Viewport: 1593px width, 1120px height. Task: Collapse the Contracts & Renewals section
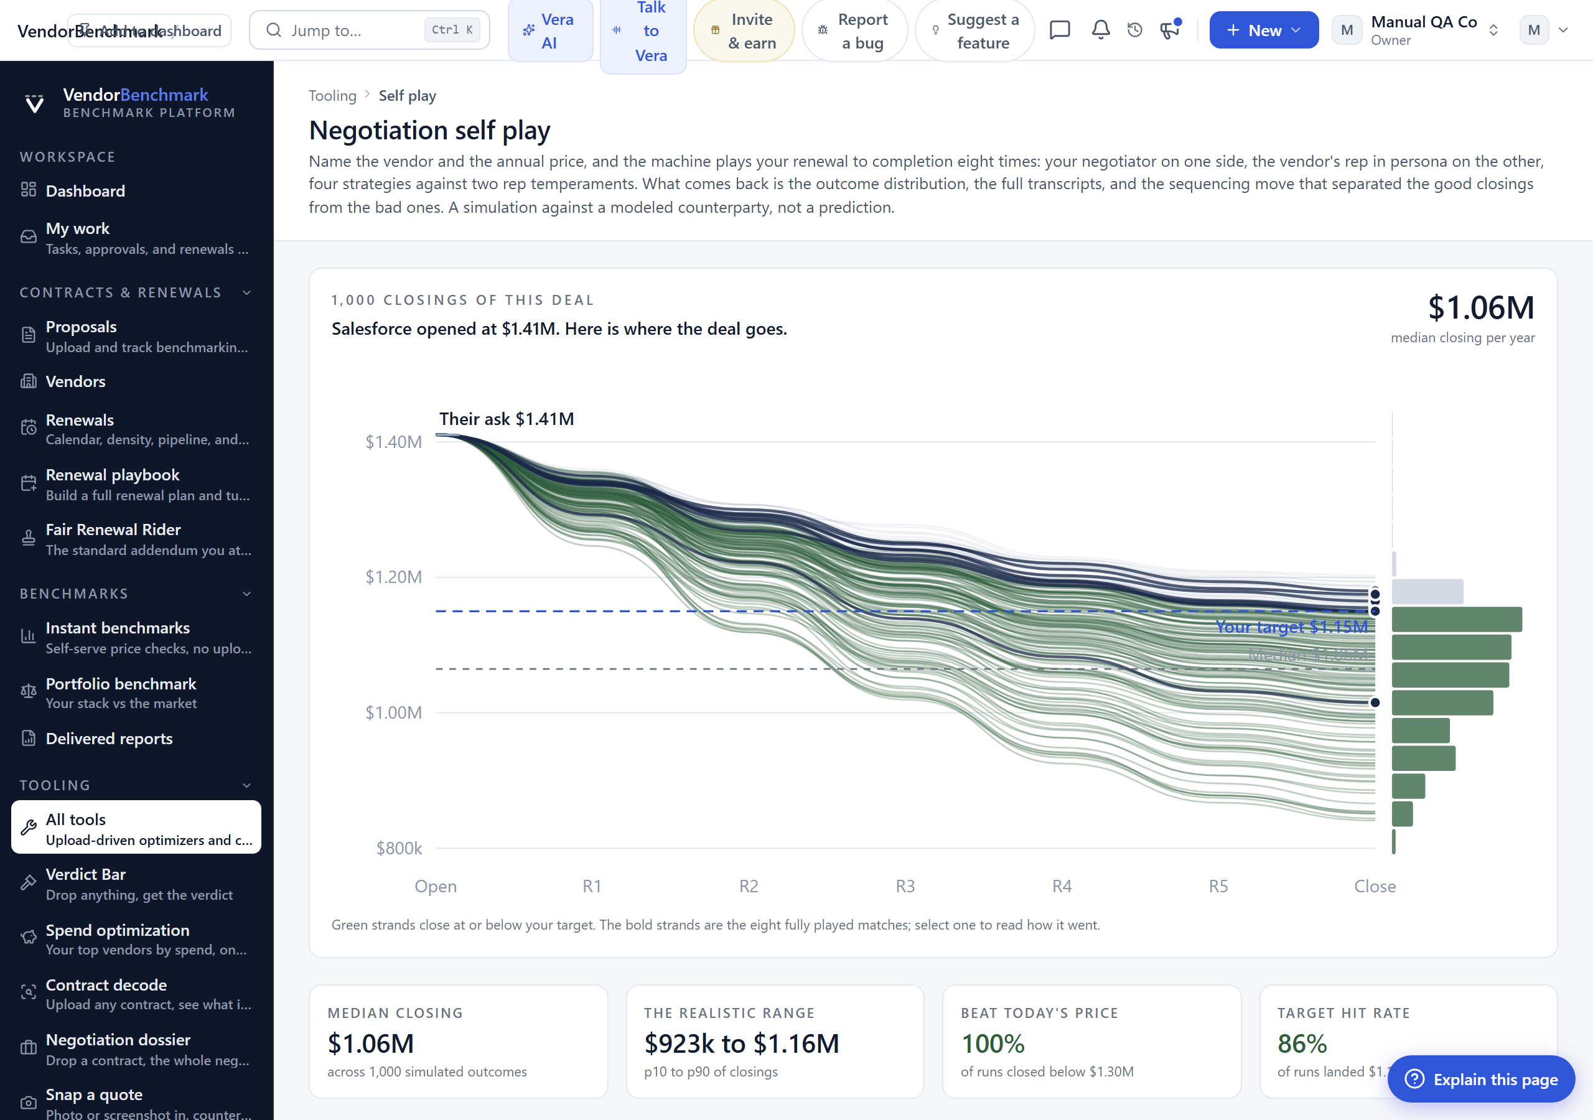tap(247, 293)
